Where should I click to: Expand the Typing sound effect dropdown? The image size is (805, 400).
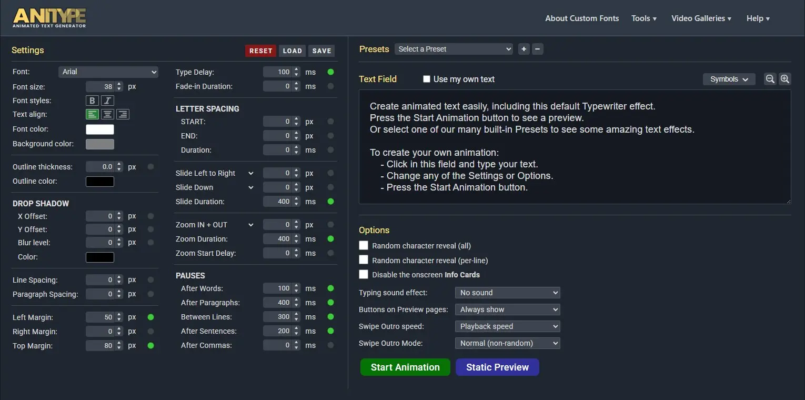507,293
